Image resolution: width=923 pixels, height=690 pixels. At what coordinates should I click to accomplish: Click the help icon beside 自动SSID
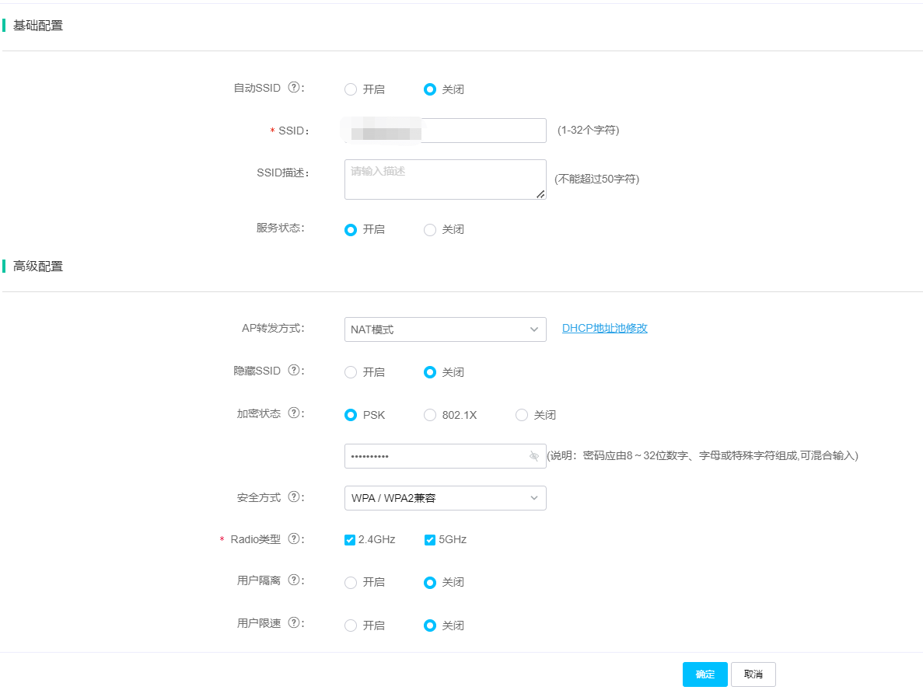point(294,88)
